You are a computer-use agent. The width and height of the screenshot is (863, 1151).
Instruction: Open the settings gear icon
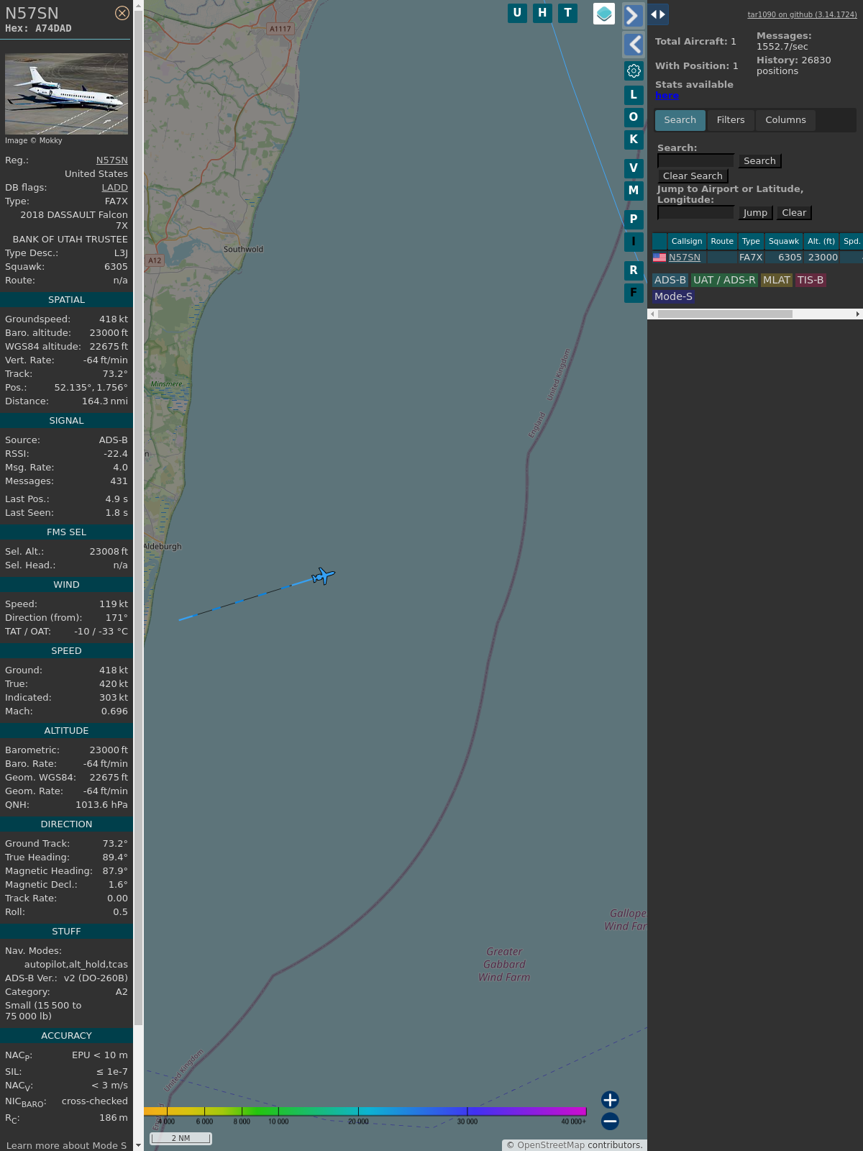tap(634, 70)
